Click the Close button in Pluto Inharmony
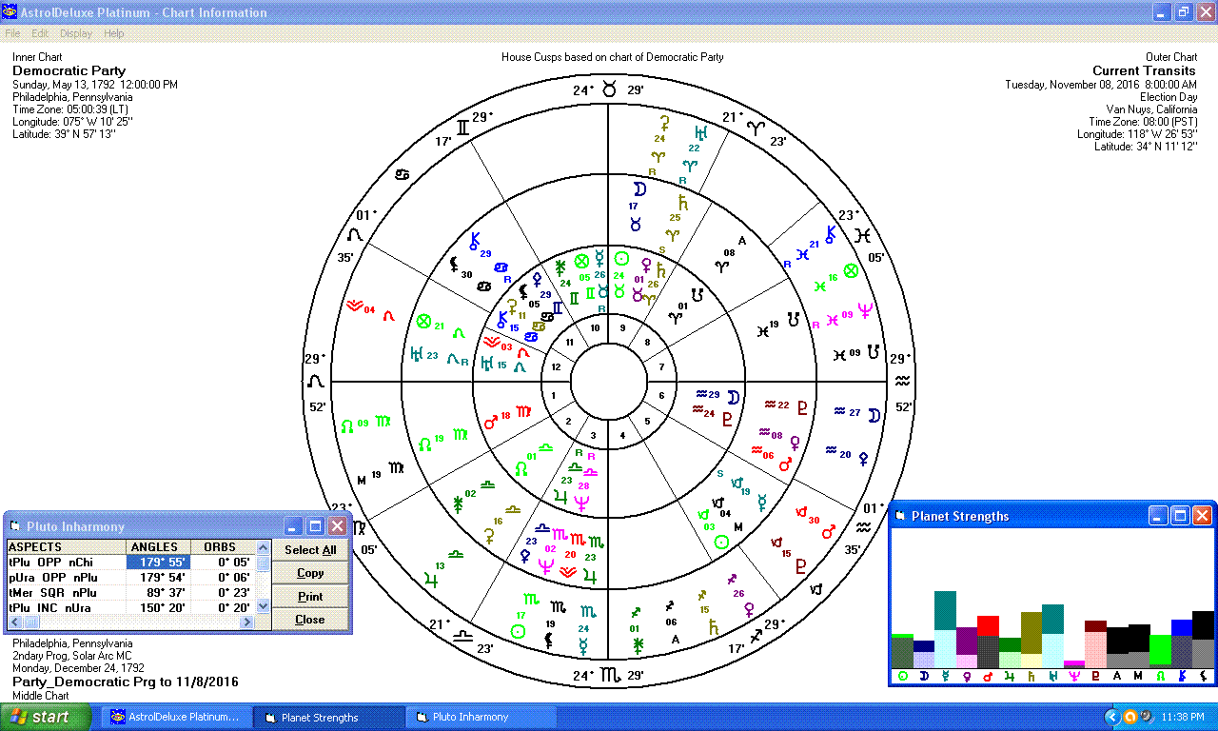The image size is (1218, 731). pyautogui.click(x=310, y=620)
